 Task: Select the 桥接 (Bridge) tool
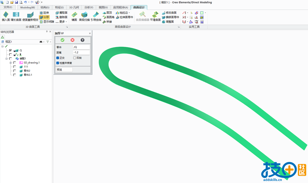click(x=107, y=22)
